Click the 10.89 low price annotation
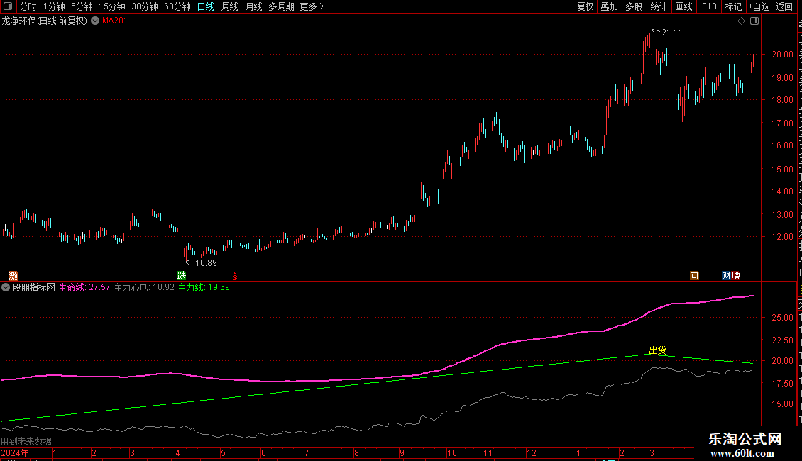Viewport: 802px width, 461px height. click(206, 263)
